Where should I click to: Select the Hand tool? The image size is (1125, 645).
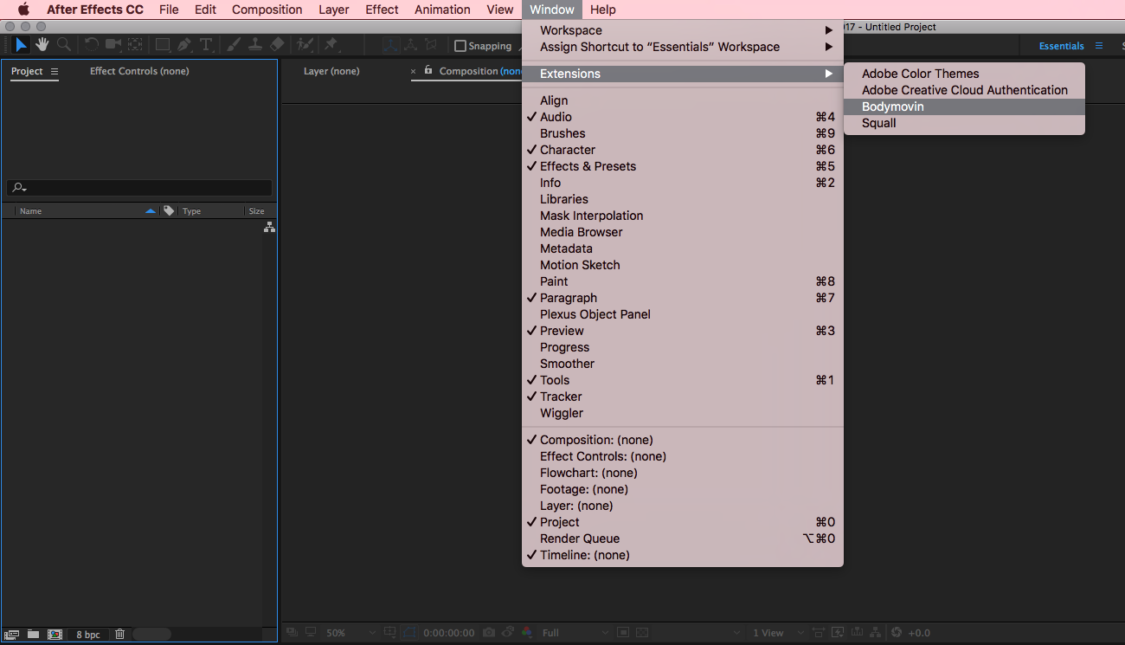[x=42, y=44]
